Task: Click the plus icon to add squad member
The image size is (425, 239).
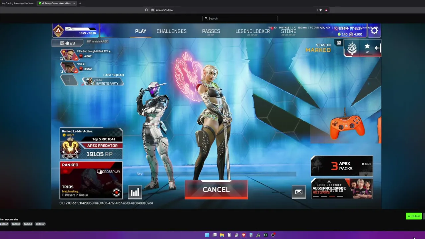Action: (69, 80)
